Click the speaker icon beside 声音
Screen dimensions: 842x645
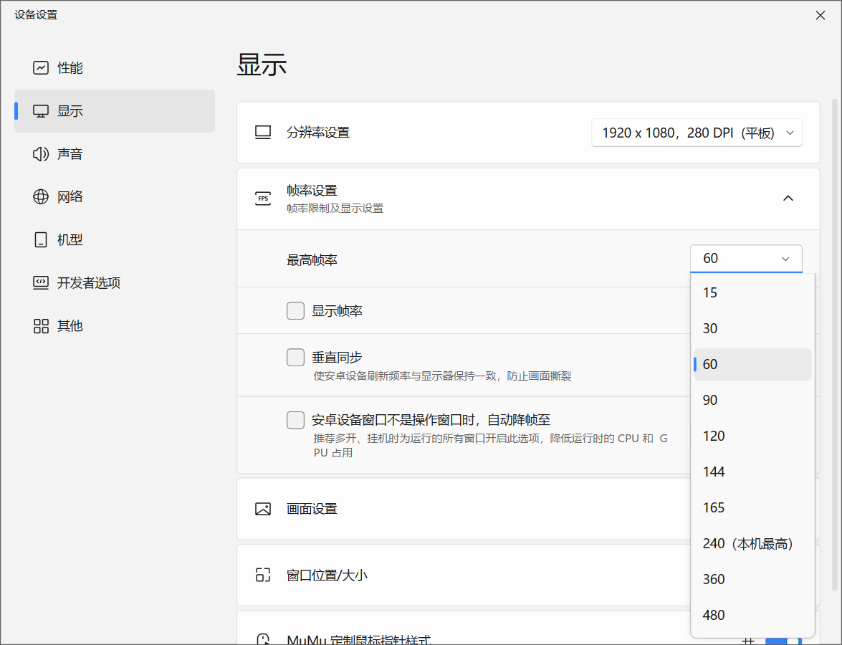tap(41, 154)
